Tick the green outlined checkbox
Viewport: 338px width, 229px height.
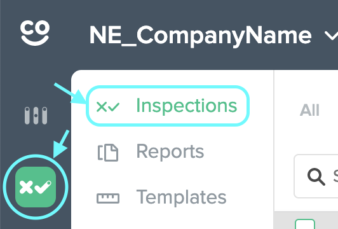click(305, 225)
